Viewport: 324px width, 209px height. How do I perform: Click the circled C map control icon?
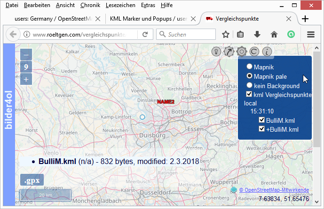254,52
